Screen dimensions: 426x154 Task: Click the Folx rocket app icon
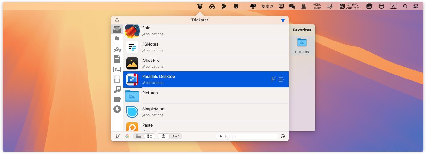[x=132, y=31]
